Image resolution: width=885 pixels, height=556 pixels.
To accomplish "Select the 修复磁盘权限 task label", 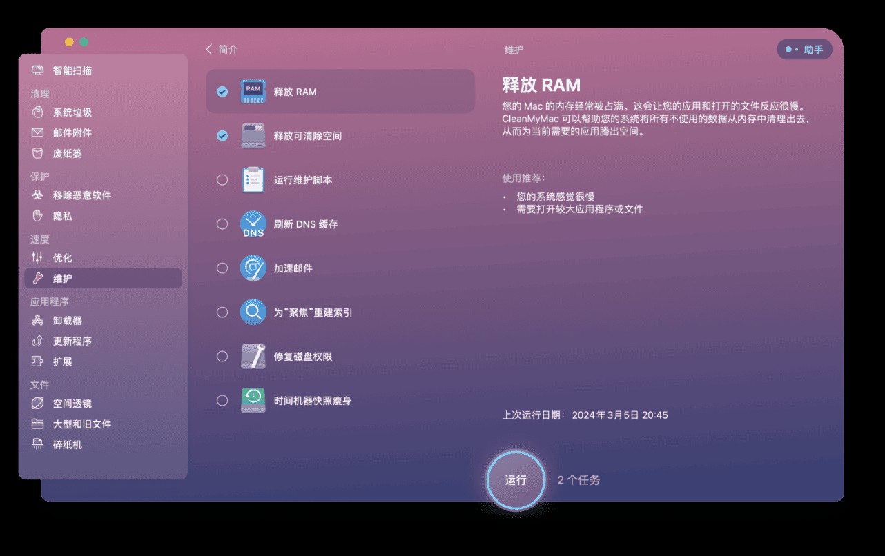I will (303, 357).
